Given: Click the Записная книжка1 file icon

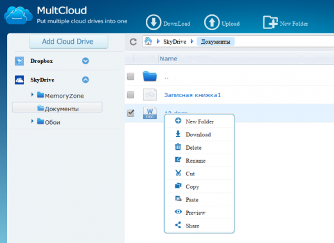Looking at the screenshot, I should point(150,94).
